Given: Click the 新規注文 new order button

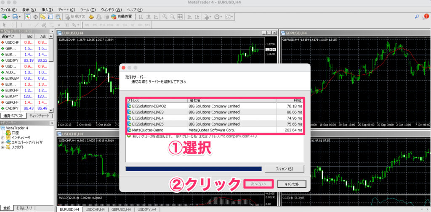Looking at the screenshot, I should pyautogui.click(x=75, y=17).
